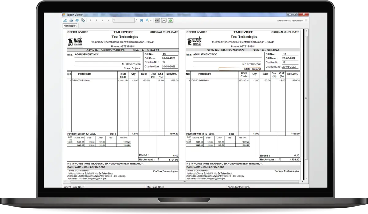
Task: Click the Export Report icon
Action: point(65,21)
